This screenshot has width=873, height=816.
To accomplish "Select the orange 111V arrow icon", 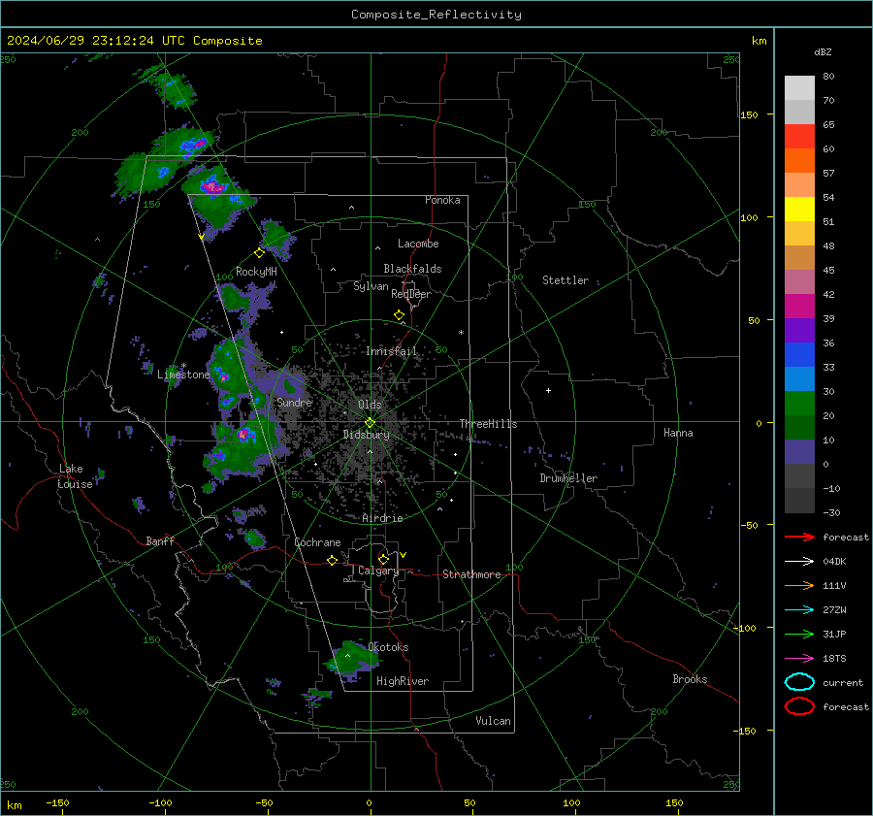I will 799,585.
